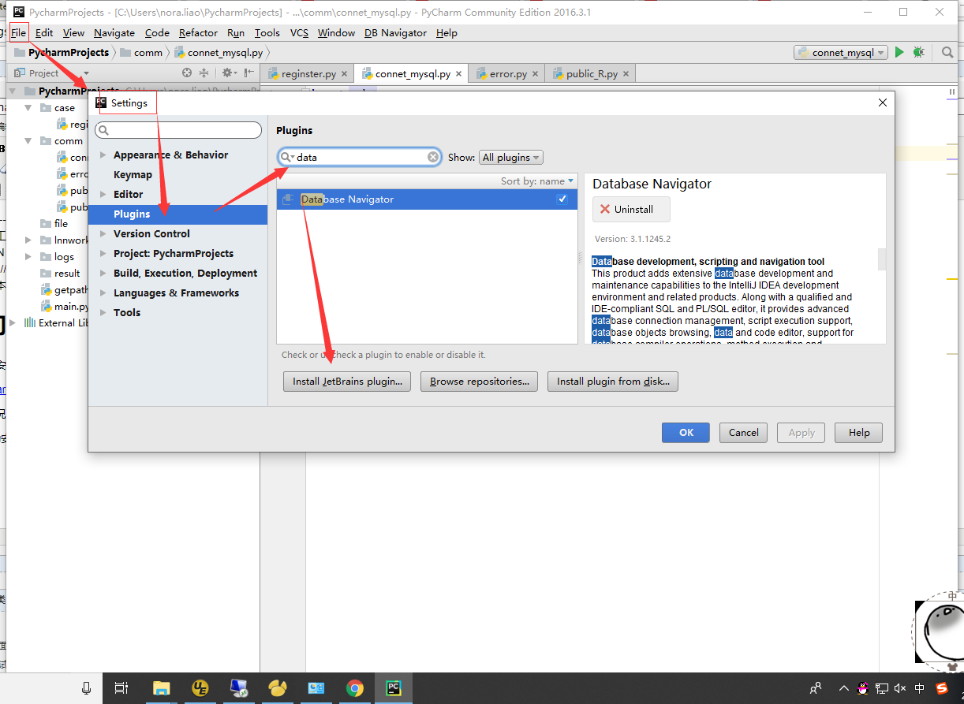Click Install JetBrains plugin button

click(347, 382)
